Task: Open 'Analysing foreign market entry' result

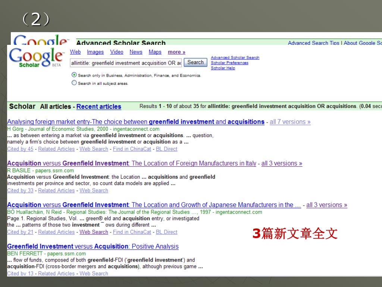Action: click(136, 122)
